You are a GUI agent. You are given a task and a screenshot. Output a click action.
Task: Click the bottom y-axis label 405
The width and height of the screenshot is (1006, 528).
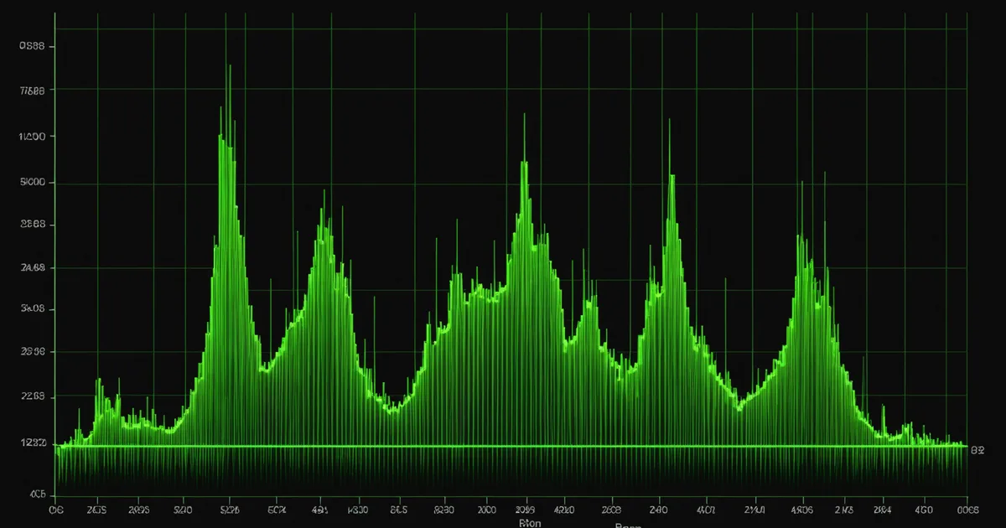pos(37,494)
